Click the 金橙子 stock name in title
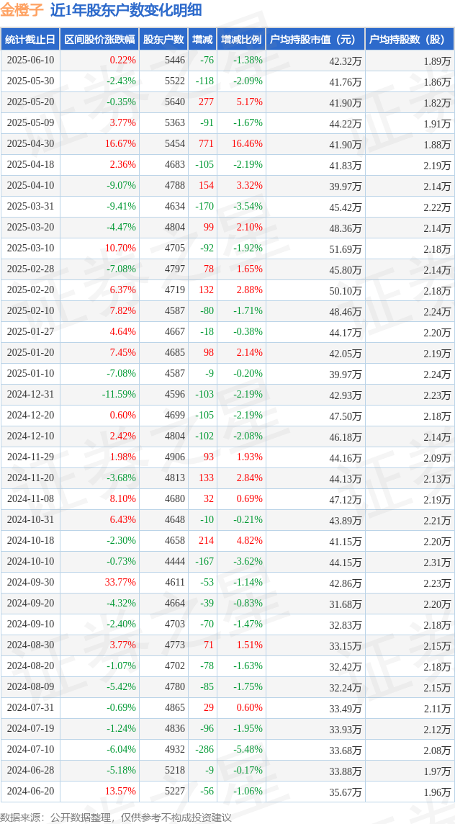Viewport: 455px width, 824px height. click(x=22, y=10)
